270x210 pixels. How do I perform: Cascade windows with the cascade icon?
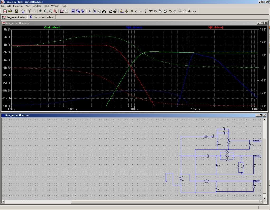[78, 11]
